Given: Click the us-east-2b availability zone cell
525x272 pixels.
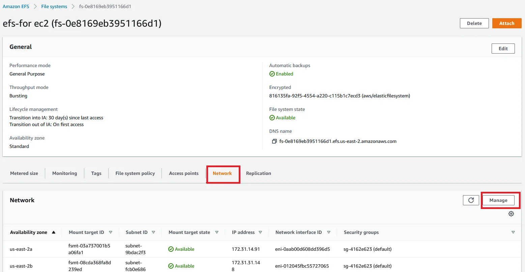Looking at the screenshot, I should 21,266.
